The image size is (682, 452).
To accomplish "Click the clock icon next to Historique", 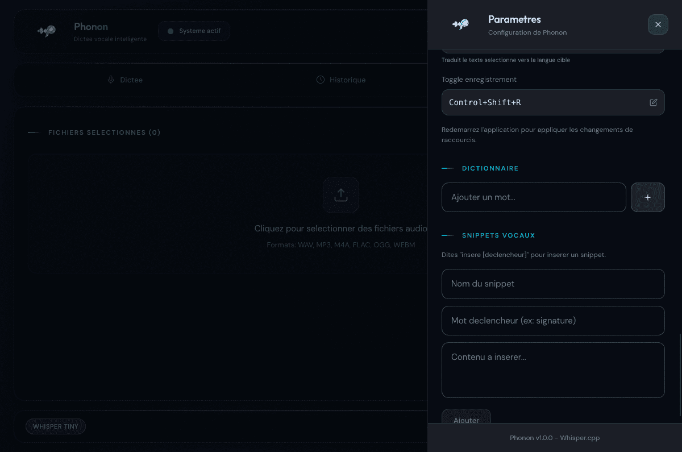I will (x=319, y=80).
